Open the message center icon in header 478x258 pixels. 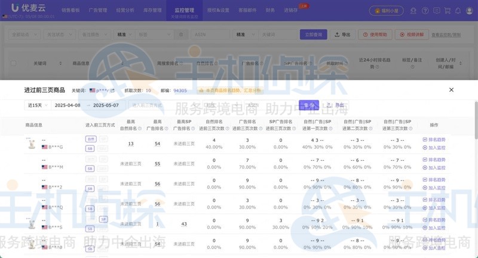(x=437, y=11)
